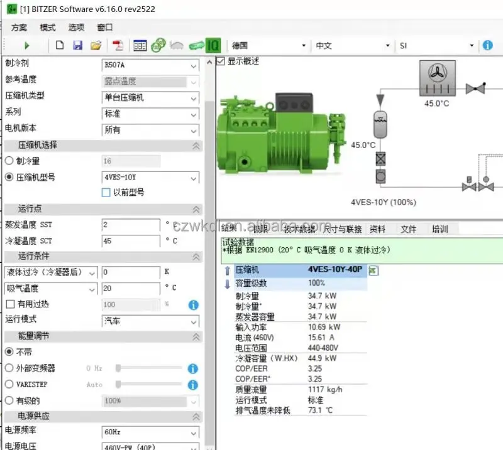Image resolution: width=503 pixels, height=450 pixels.
Task: Open the 方案 menu
Action: (19, 28)
